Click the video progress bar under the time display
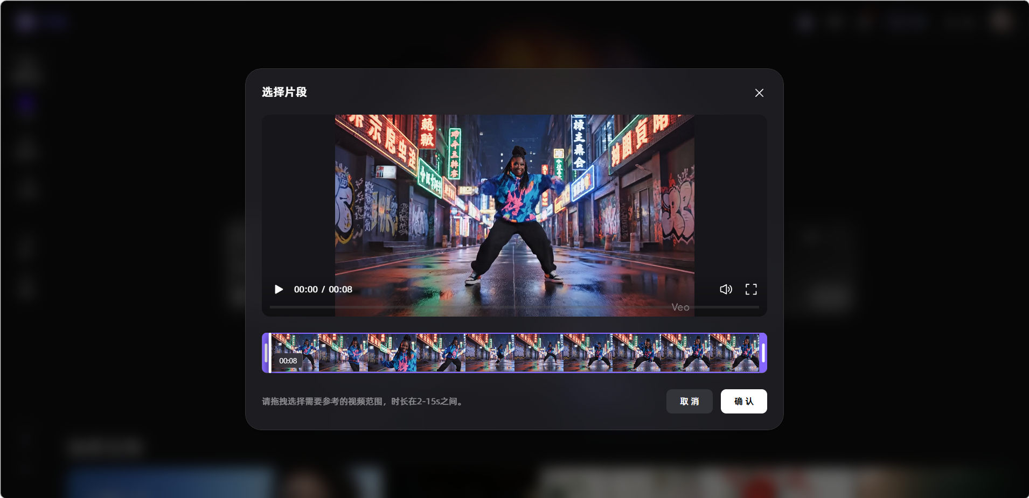The image size is (1029, 498). [x=514, y=307]
